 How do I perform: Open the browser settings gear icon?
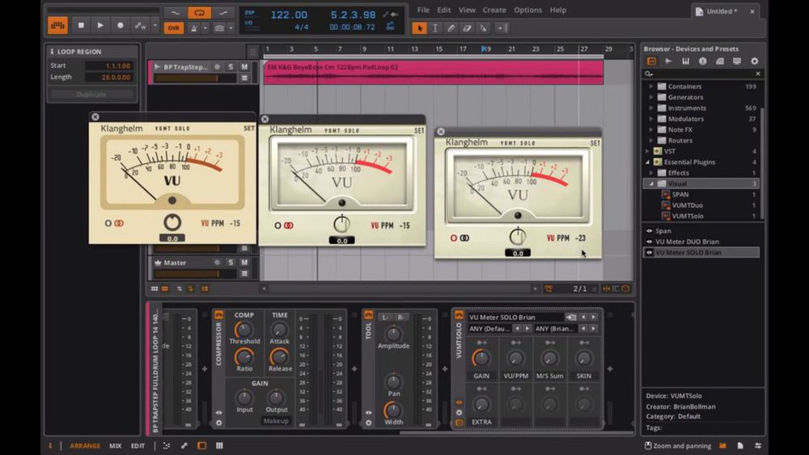[x=754, y=61]
